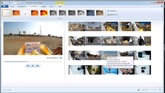
Task: Click the preview seek bar slider handle
Action: click(27, 62)
